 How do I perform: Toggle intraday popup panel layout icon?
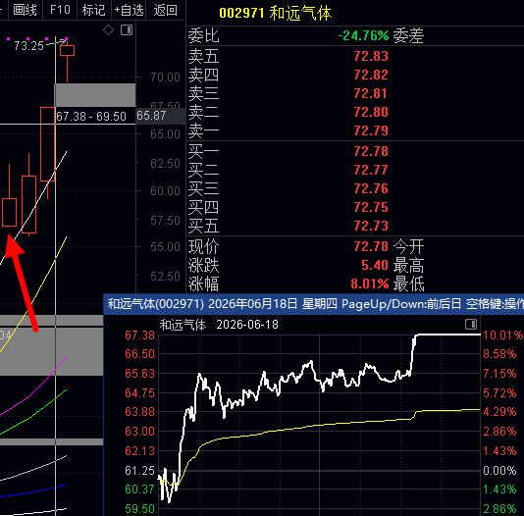pyautogui.click(x=471, y=324)
